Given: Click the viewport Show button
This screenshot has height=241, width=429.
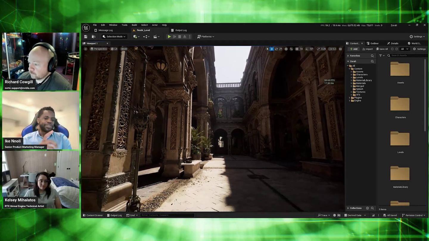Looking at the screenshot, I should 124,49.
